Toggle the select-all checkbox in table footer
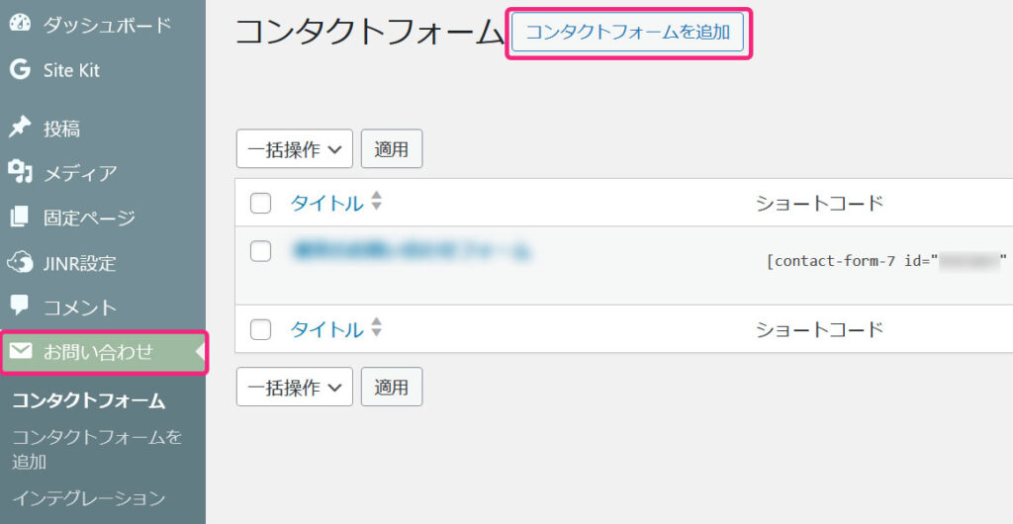Screen dimensions: 1013x524 [x=260, y=330]
